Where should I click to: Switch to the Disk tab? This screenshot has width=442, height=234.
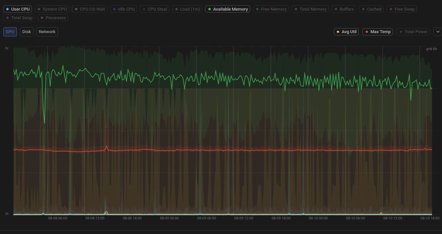(x=27, y=32)
